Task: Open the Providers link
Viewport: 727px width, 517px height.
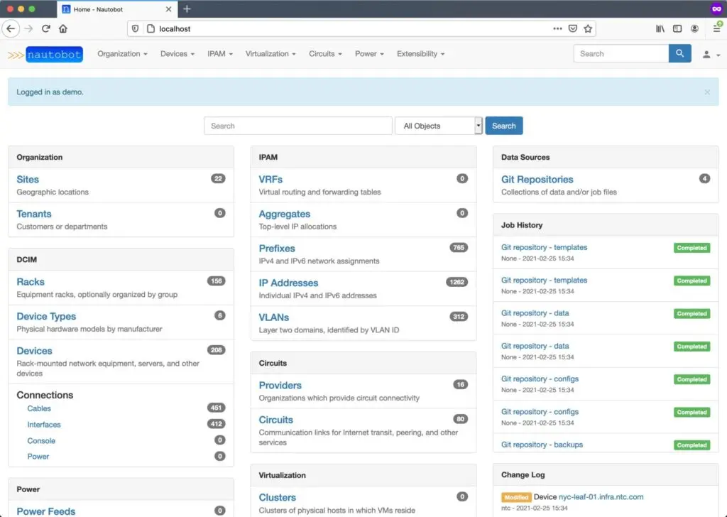Action: (280, 386)
